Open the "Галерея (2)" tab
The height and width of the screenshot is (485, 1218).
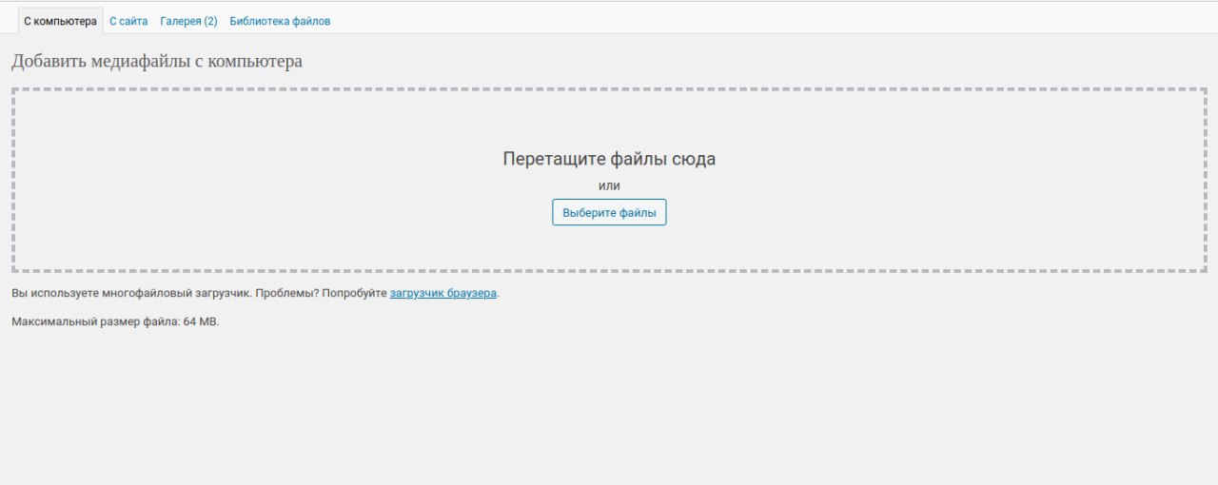coord(188,21)
